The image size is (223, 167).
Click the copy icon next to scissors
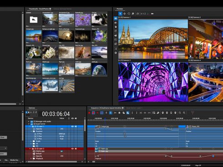point(119,113)
